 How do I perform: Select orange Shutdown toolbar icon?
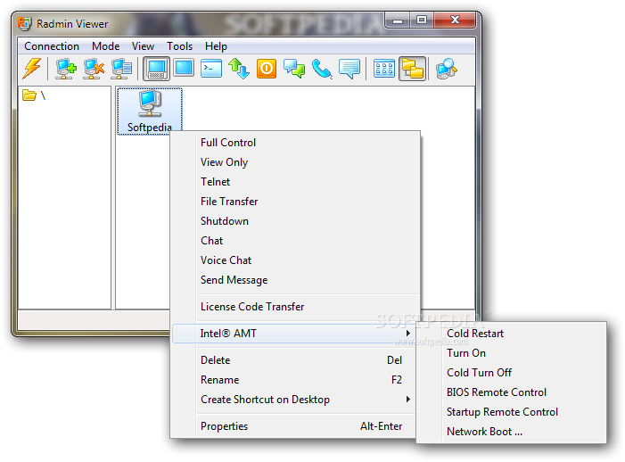tap(267, 69)
